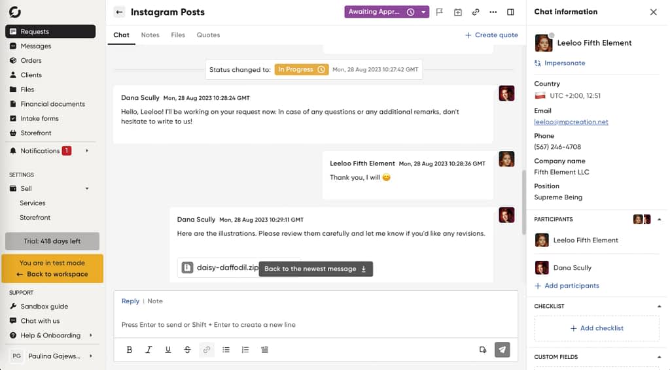Open Storefront under Sell settings
This screenshot has width=670, height=370.
click(35, 218)
